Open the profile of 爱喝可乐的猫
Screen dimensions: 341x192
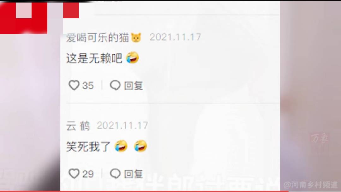pos(98,38)
